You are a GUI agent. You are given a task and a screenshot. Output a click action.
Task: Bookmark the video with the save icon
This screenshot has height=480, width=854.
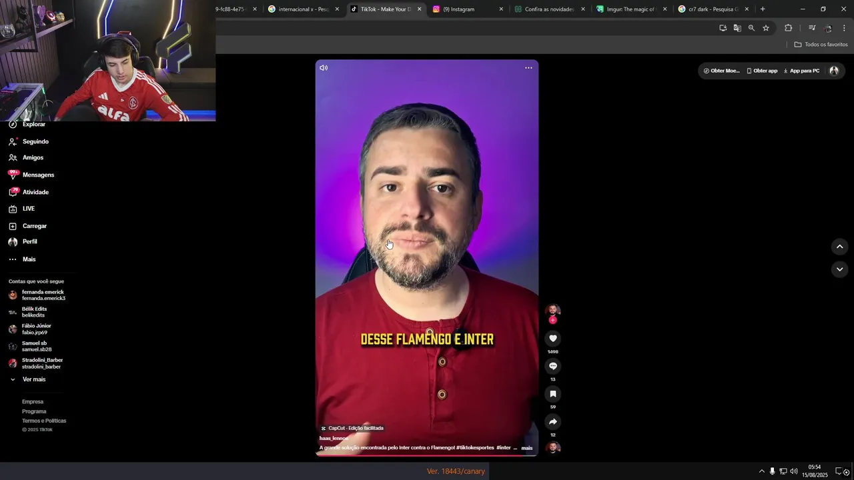[552, 394]
